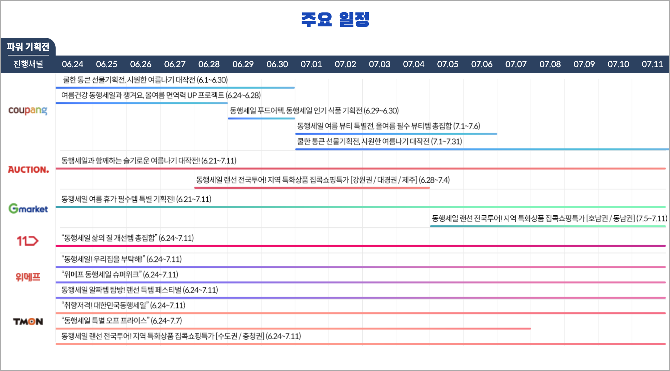
Task: Click the 06.28 date header
Action: pos(209,64)
